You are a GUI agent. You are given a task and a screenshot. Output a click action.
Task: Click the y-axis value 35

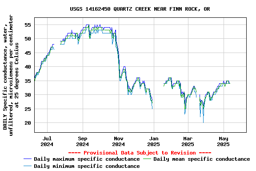tap(28, 81)
